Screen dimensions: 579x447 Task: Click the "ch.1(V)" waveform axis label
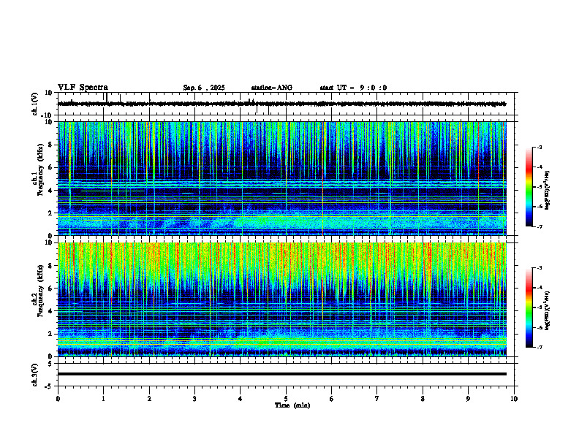pyautogui.click(x=35, y=104)
